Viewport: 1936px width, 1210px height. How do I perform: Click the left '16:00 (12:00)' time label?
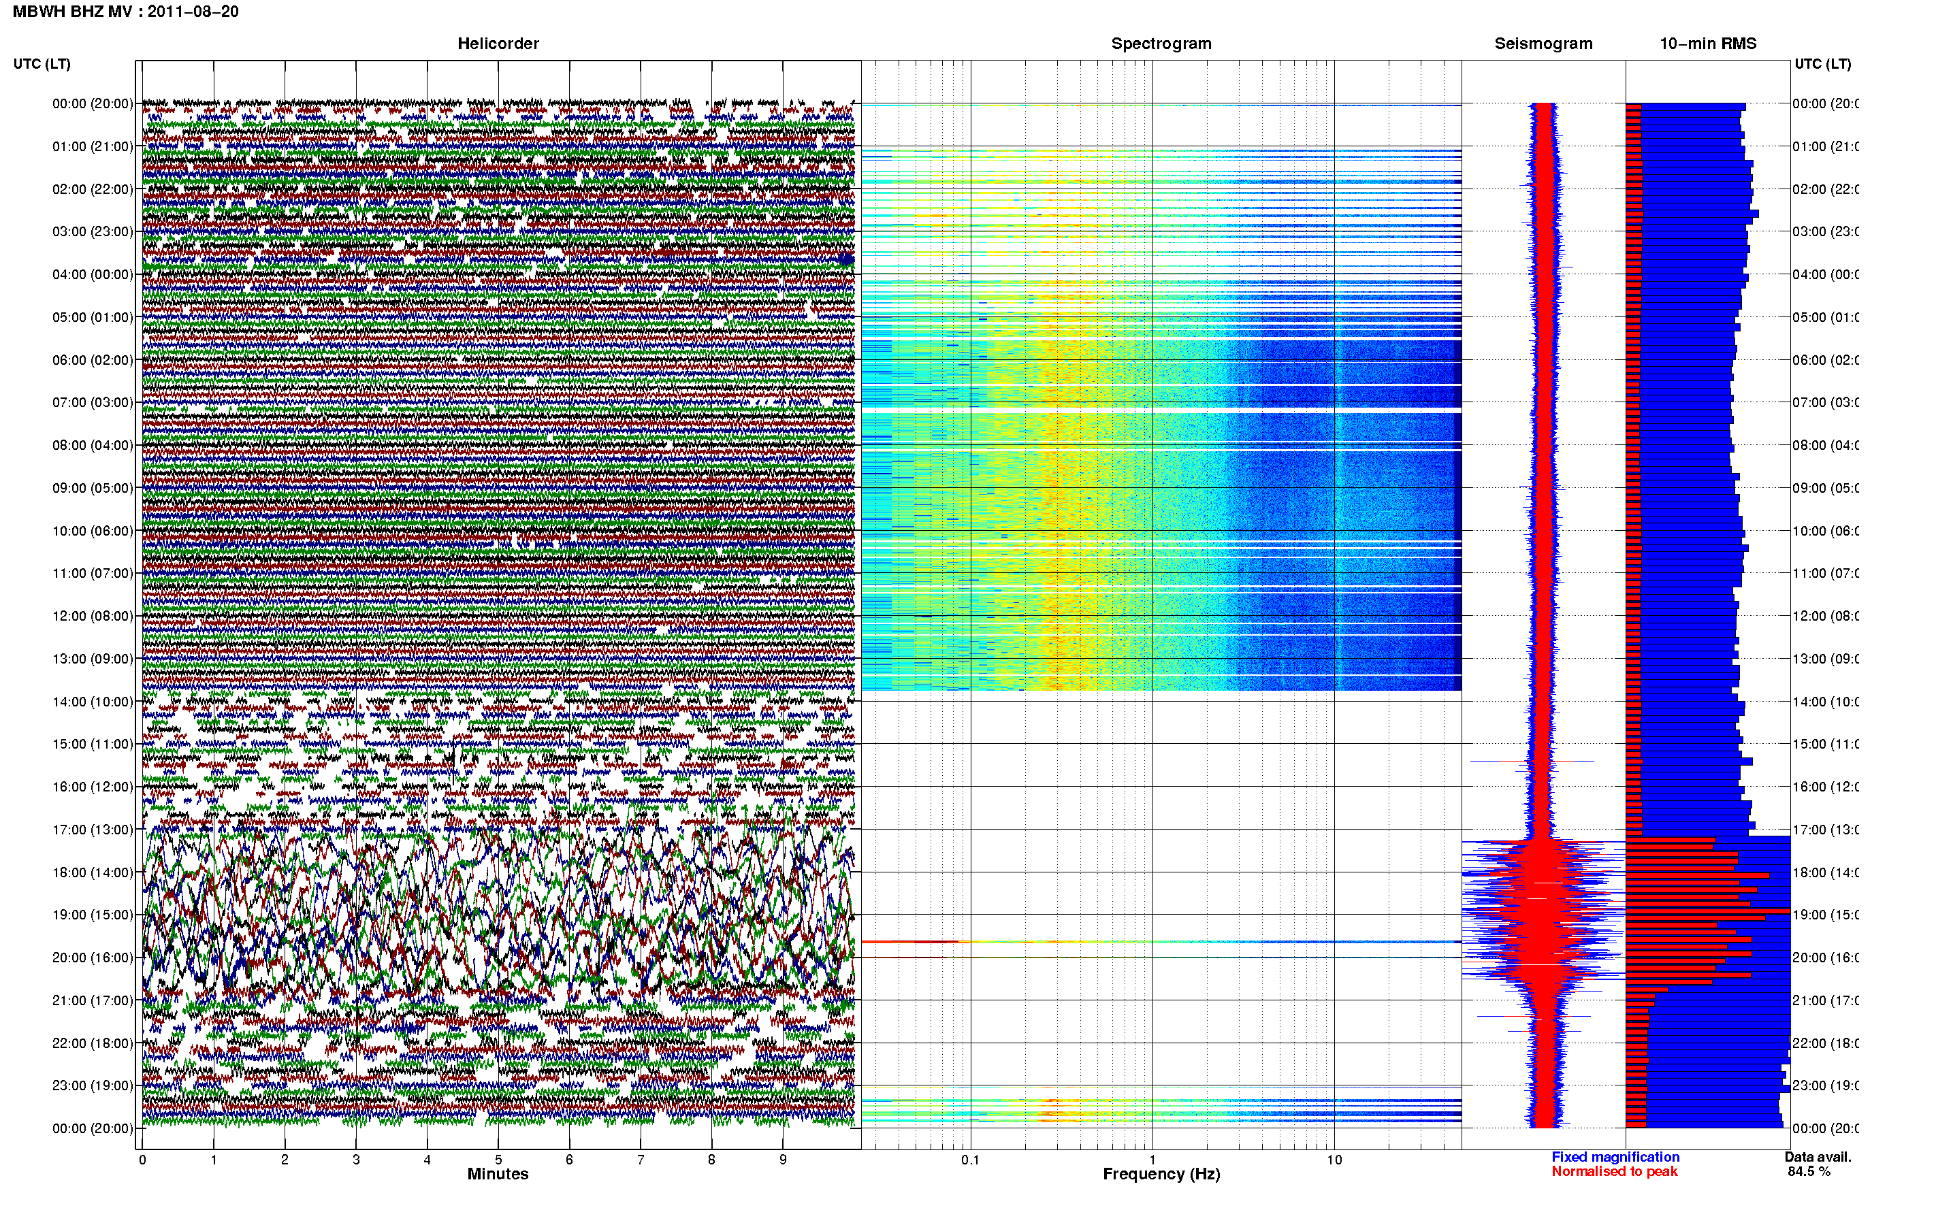tap(93, 787)
